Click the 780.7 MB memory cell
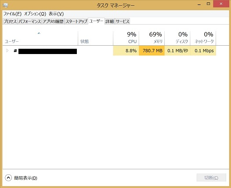This screenshot has height=188, width=231. (152, 51)
